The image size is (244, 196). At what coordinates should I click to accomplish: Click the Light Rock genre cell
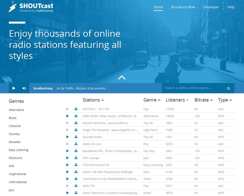[150, 130]
